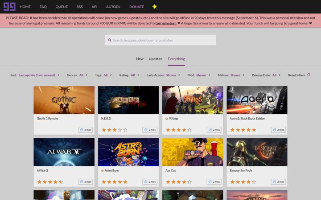Click the update clock icon on Gothic 1 Remake
Screen dimensions: 321x200
pyautogui.click(x=82, y=130)
